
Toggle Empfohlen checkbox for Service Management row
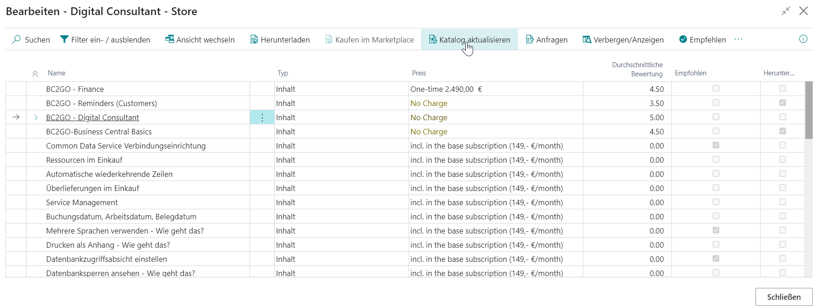pos(716,202)
